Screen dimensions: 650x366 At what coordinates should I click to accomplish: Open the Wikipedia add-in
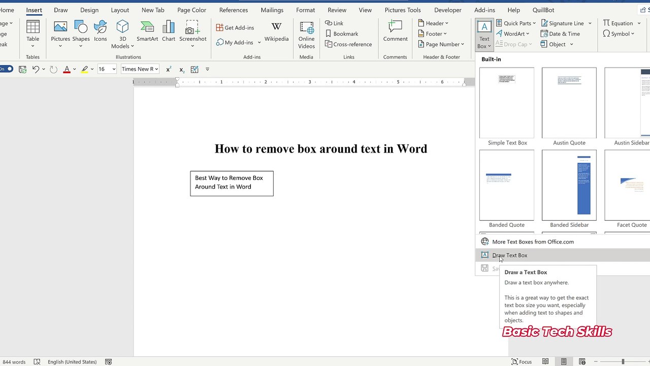point(276,32)
